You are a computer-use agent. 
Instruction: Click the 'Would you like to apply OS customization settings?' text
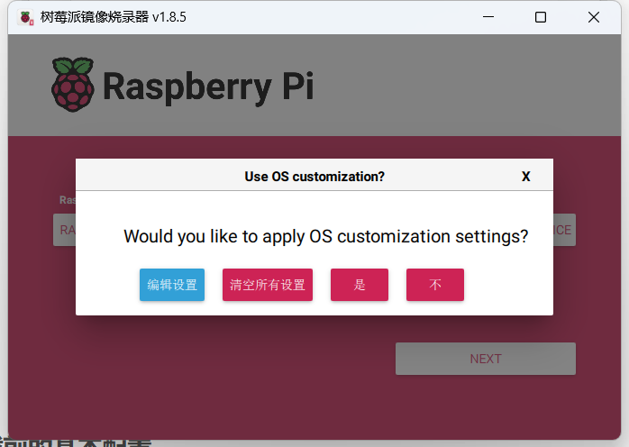click(x=325, y=236)
